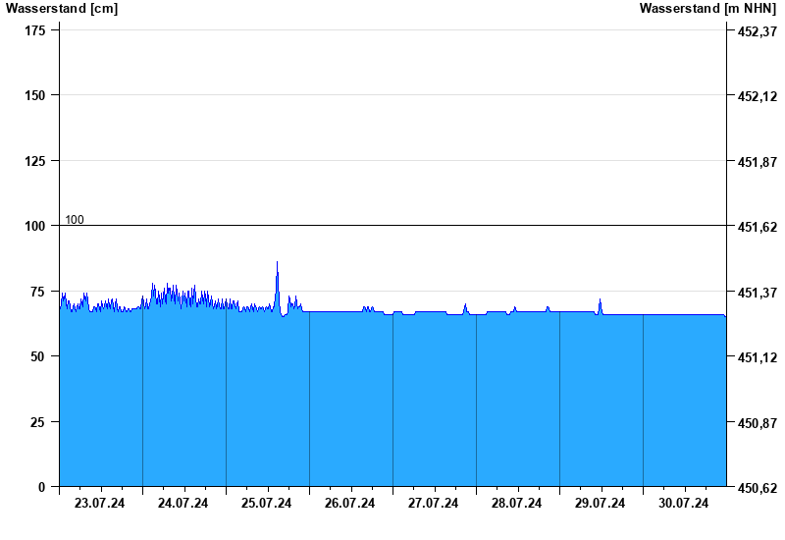The height and width of the screenshot is (540, 785).
Task: Click the small 100 threshold line label
Action: pos(75,219)
